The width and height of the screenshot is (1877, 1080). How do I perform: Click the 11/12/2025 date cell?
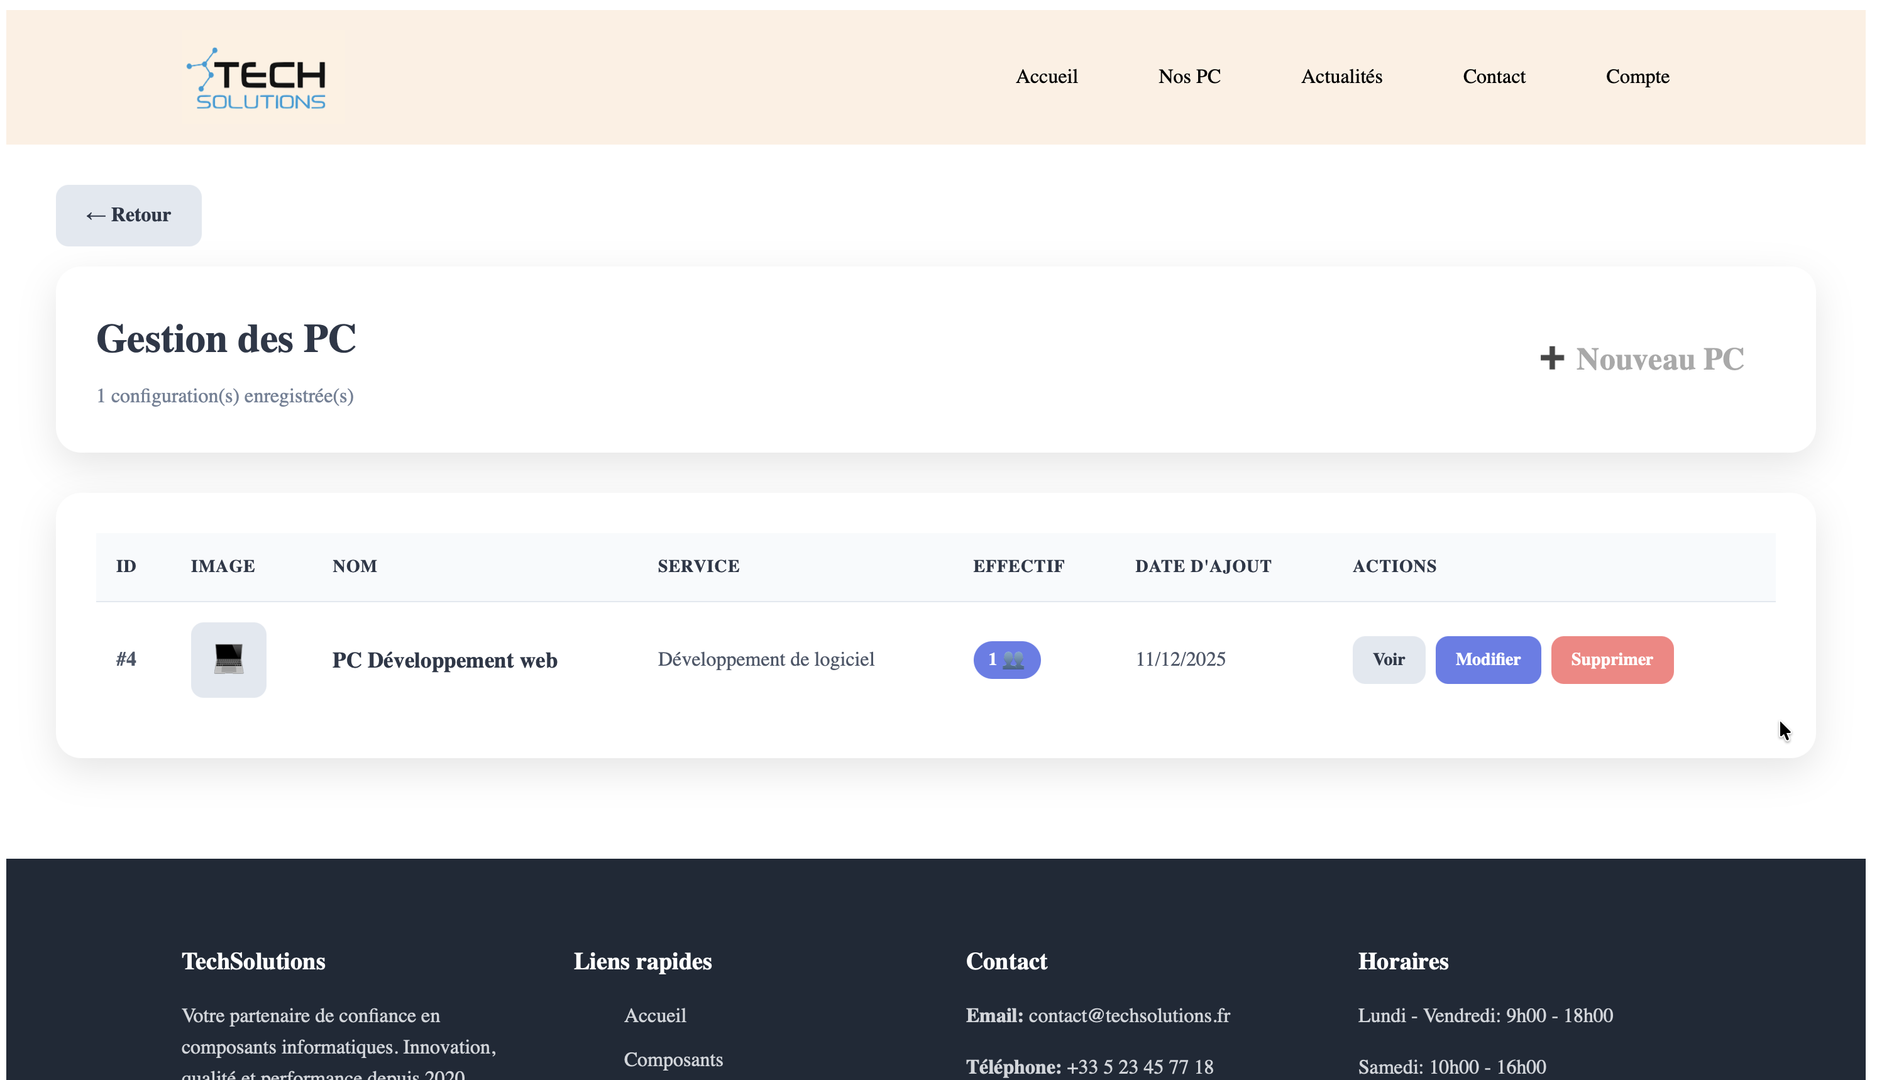[x=1181, y=659]
